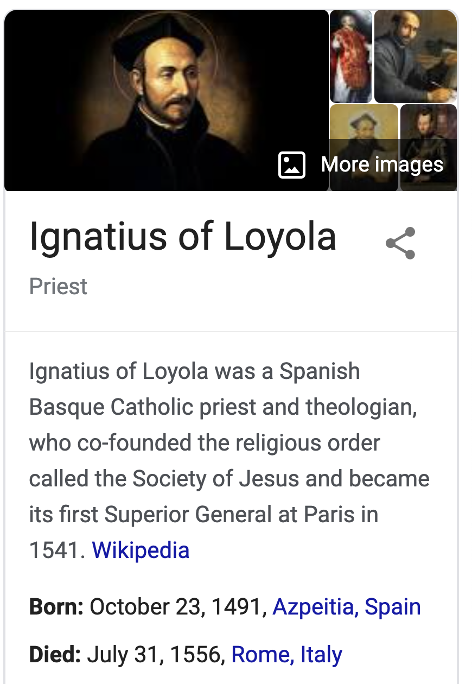The width and height of the screenshot is (472, 684).
Task: Follow the Wikipedia link
Action: (141, 550)
